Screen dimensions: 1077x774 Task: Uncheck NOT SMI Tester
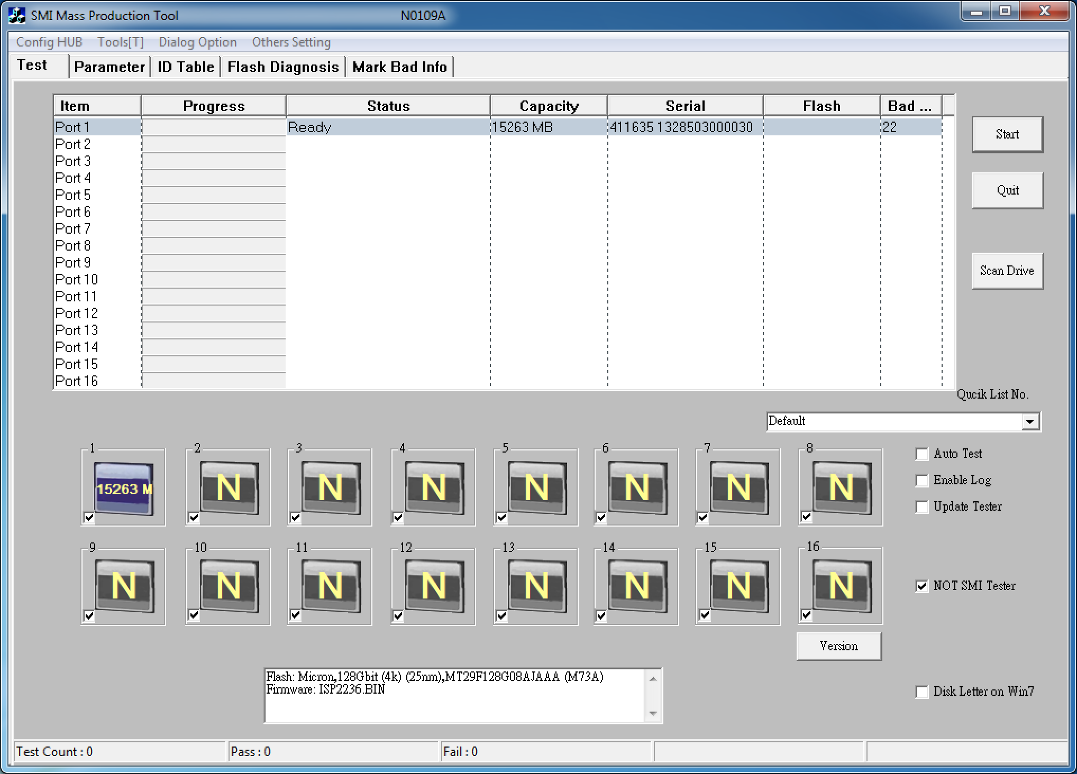922,586
